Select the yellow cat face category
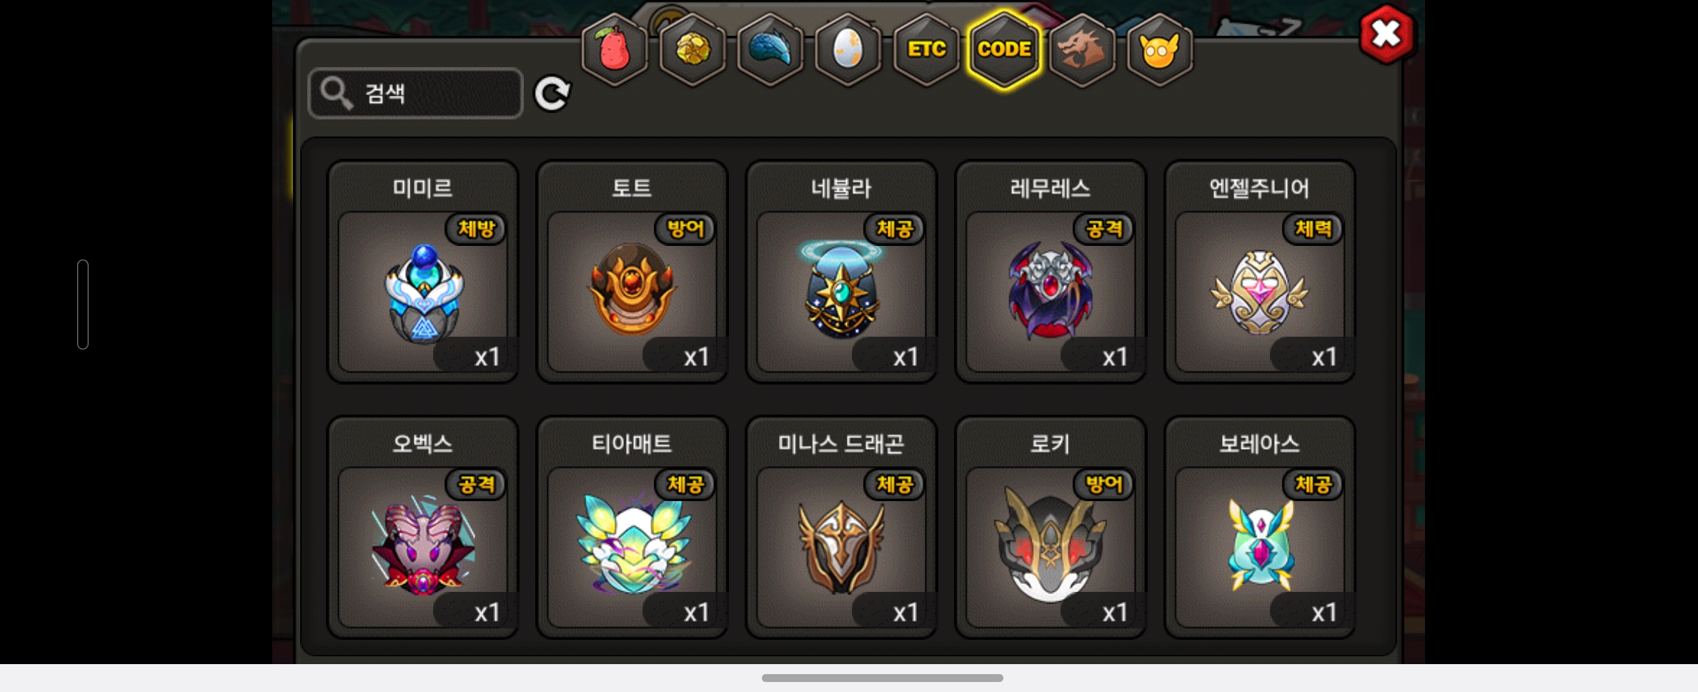1698x692 pixels. pyautogui.click(x=1160, y=50)
